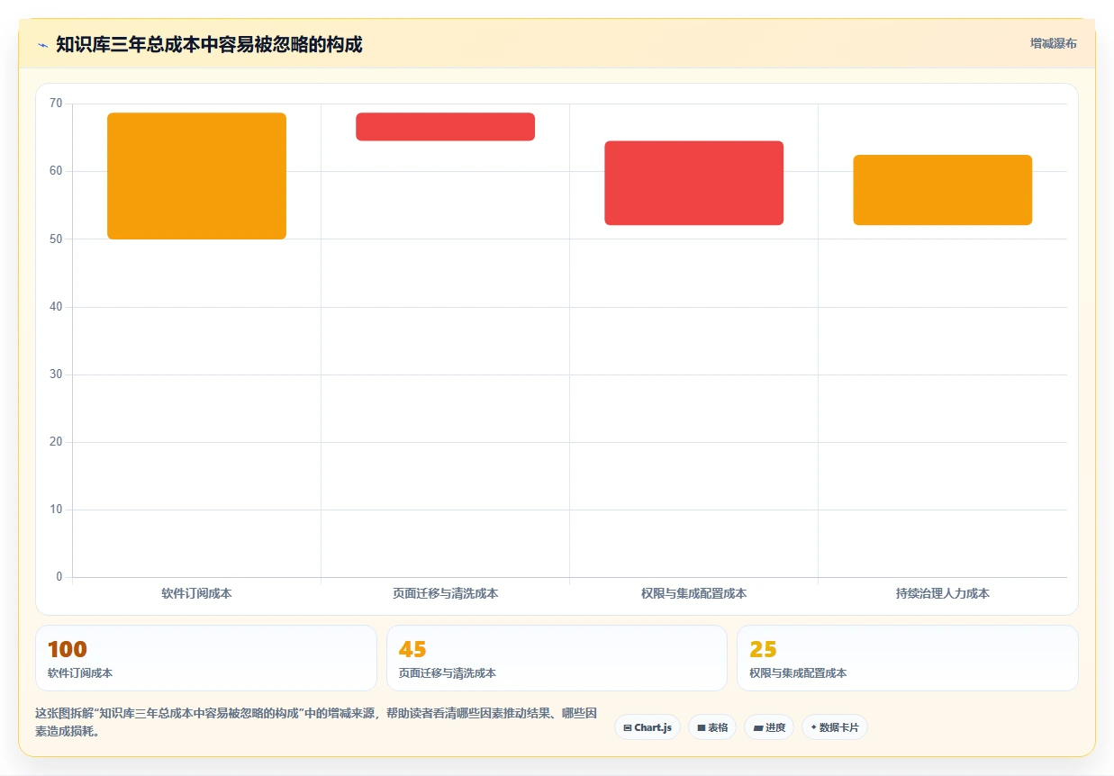This screenshot has width=1114, height=776.
Task: Click the orange 持续治理人力成本 bar
Action: pyautogui.click(x=942, y=190)
